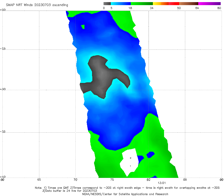Click the color bar label '5'

111,8
